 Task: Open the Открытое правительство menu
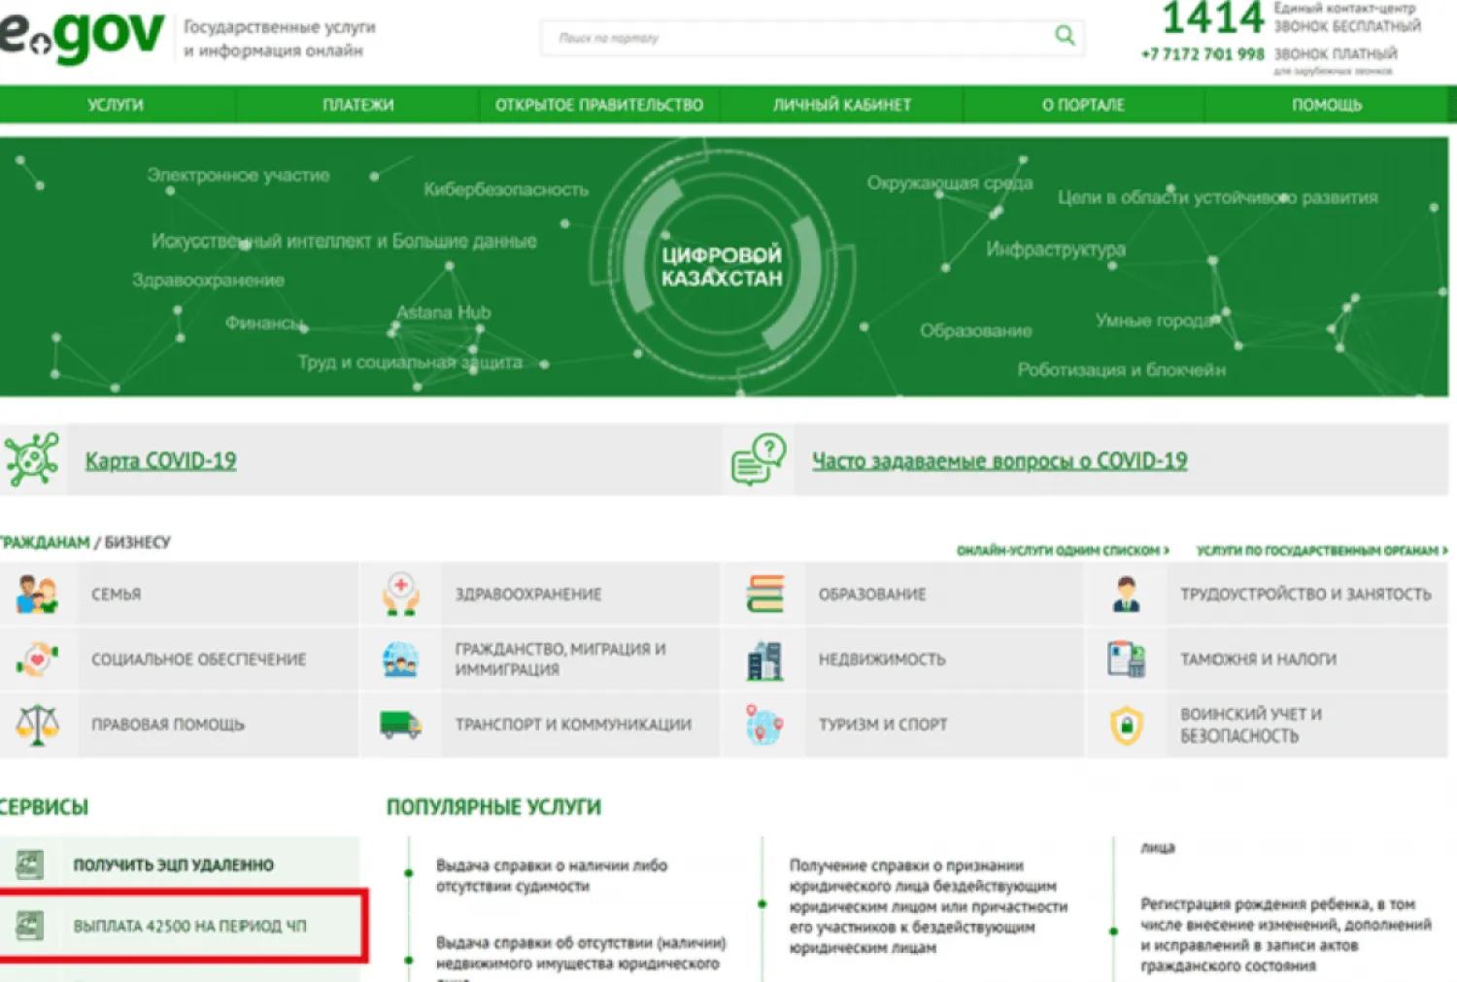click(599, 105)
